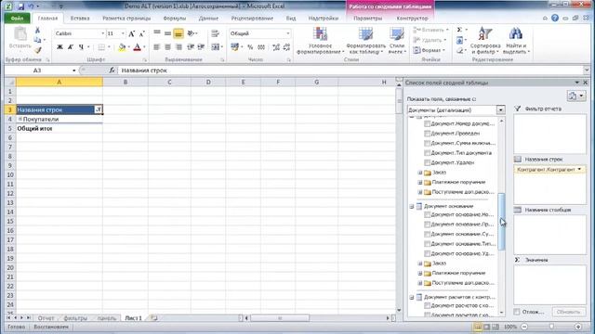Apply red font color (A) icon
The height and width of the screenshot is (334, 595).
click(137, 47)
